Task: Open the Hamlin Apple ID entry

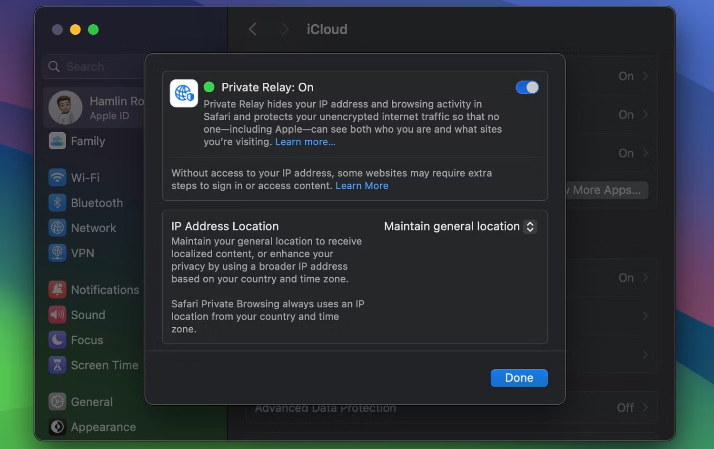Action: [x=94, y=108]
